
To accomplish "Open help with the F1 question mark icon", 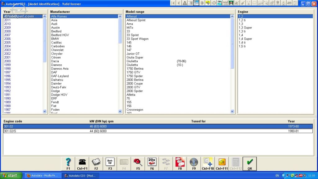I will [68, 164].
